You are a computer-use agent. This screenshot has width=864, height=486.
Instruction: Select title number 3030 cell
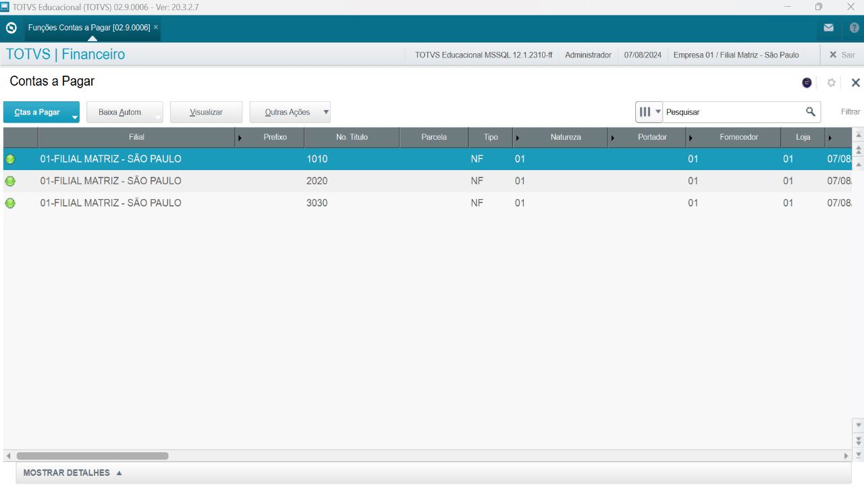tap(352, 202)
